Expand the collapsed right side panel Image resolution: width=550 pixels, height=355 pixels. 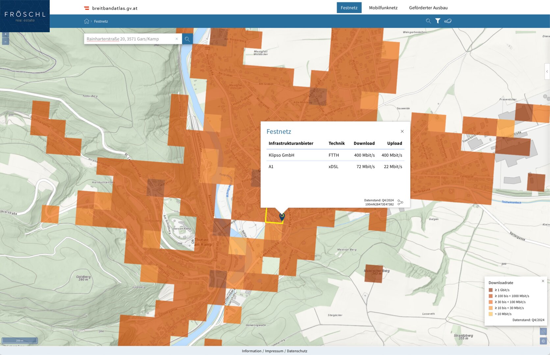click(547, 71)
